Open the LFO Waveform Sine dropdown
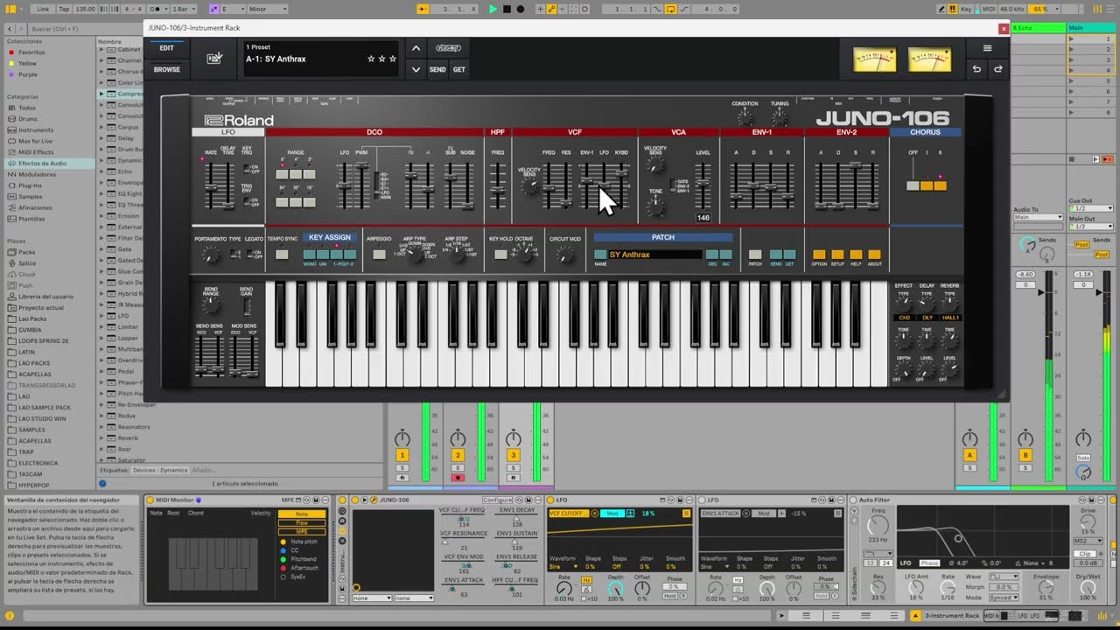Screen dimensions: 1120x630 [563, 567]
